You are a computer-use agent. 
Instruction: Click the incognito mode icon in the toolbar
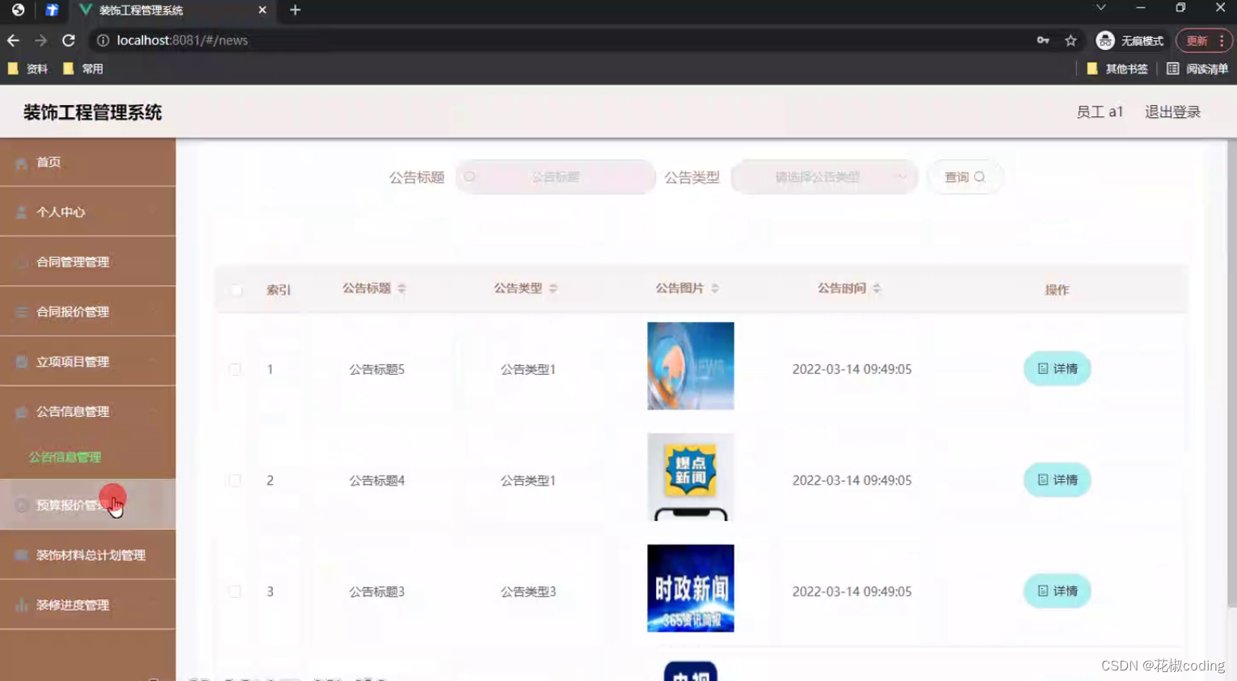point(1104,40)
